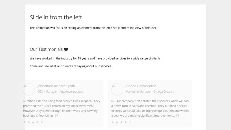Screen dimensions: 231x130
Task: Click the half star in Johnathon's rating
Action: [x=42, y=122]
